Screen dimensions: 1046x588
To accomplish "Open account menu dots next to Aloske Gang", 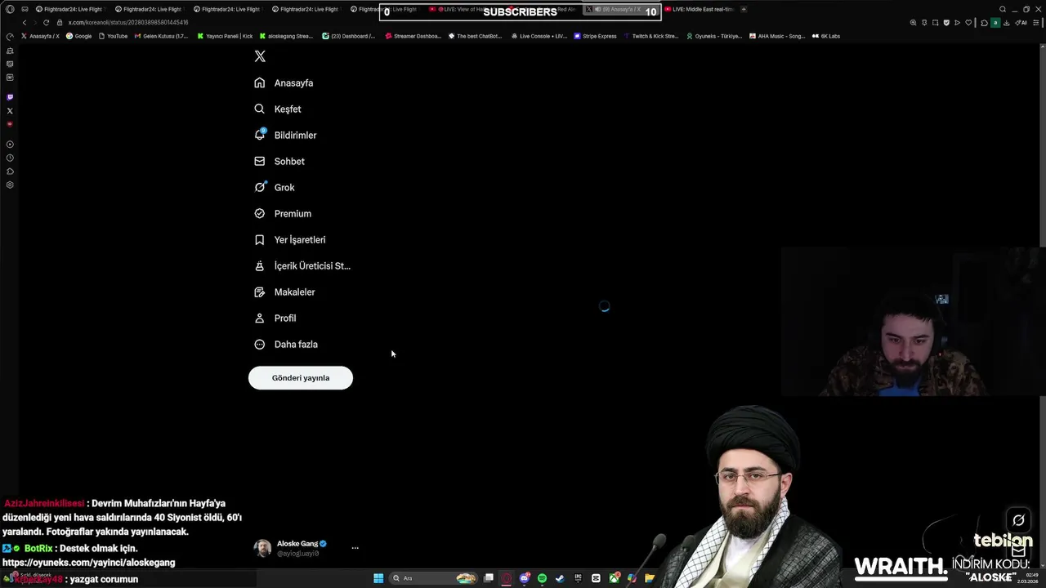I will [355, 548].
